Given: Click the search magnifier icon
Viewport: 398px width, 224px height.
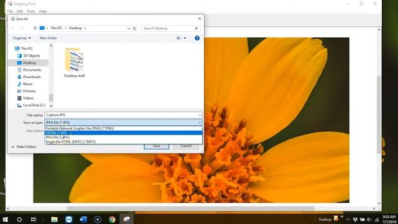Looking at the screenshot, I should click(x=197, y=29).
